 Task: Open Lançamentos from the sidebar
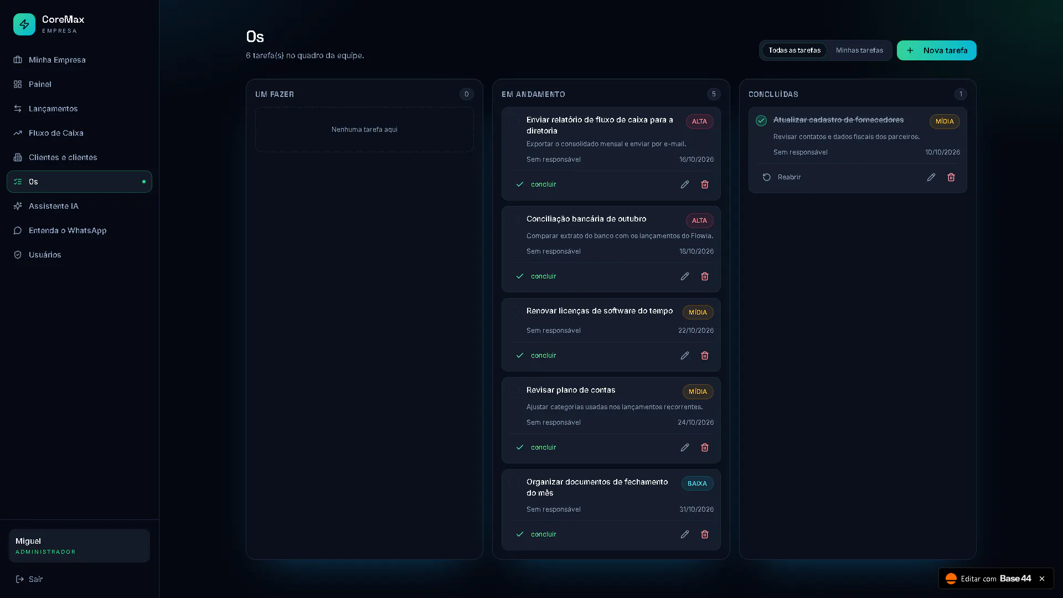tap(79, 109)
